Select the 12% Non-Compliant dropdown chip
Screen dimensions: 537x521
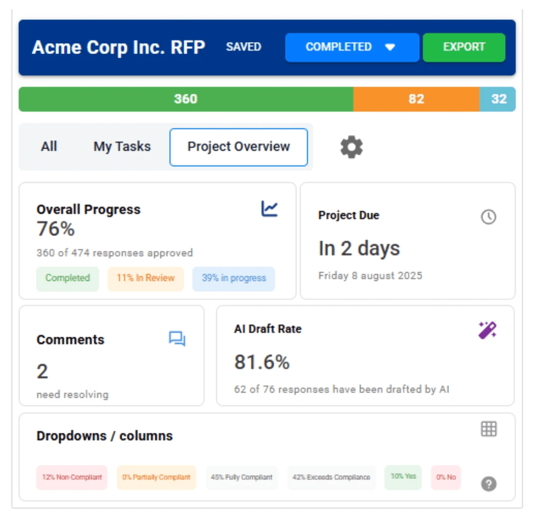[x=72, y=477]
